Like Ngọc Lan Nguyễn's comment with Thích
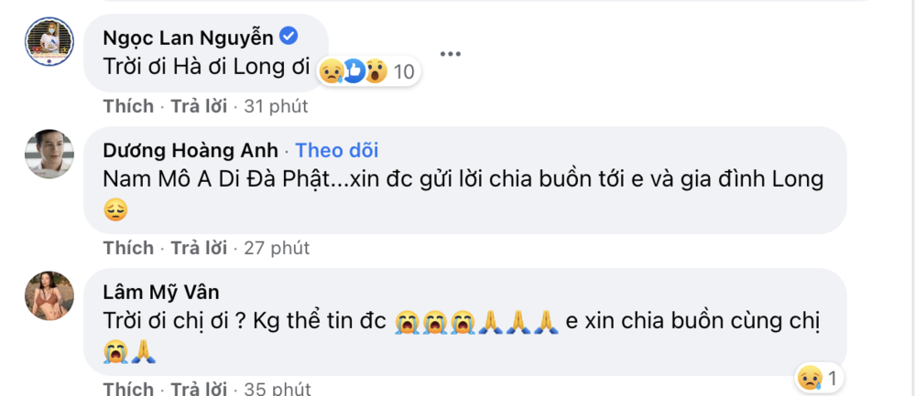Image resolution: width=915 pixels, height=396 pixels. (128, 106)
